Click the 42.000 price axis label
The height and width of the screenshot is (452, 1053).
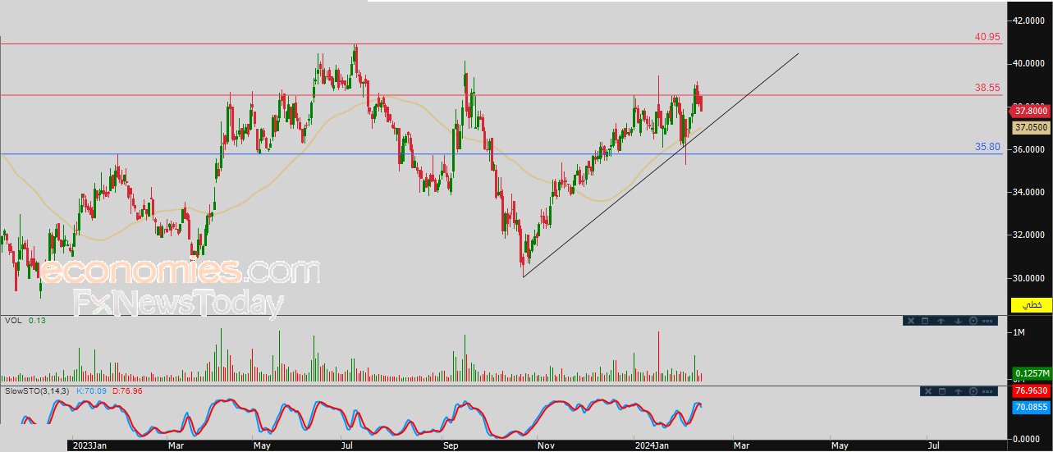[1028, 21]
